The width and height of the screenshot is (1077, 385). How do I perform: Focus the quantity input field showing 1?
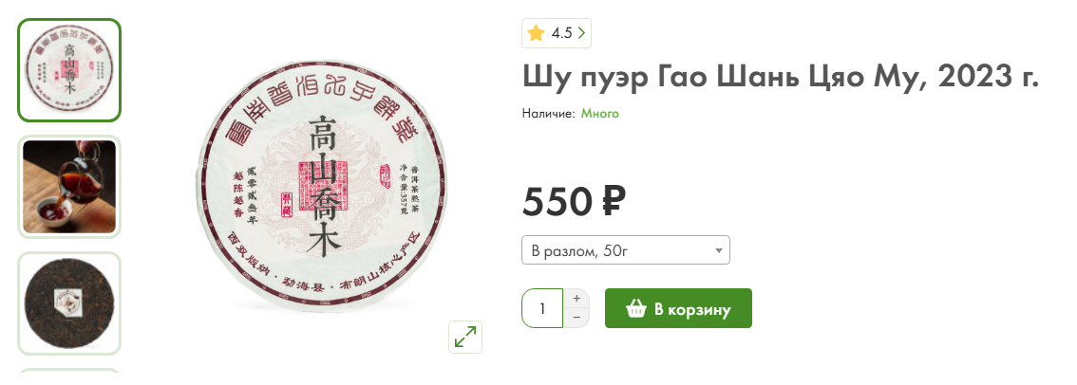(542, 308)
